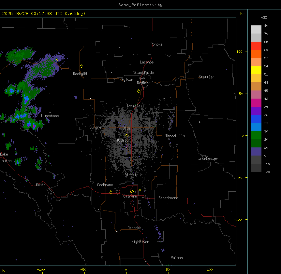Click the Vulcan label
281x274 pixels.
[x=177, y=258]
